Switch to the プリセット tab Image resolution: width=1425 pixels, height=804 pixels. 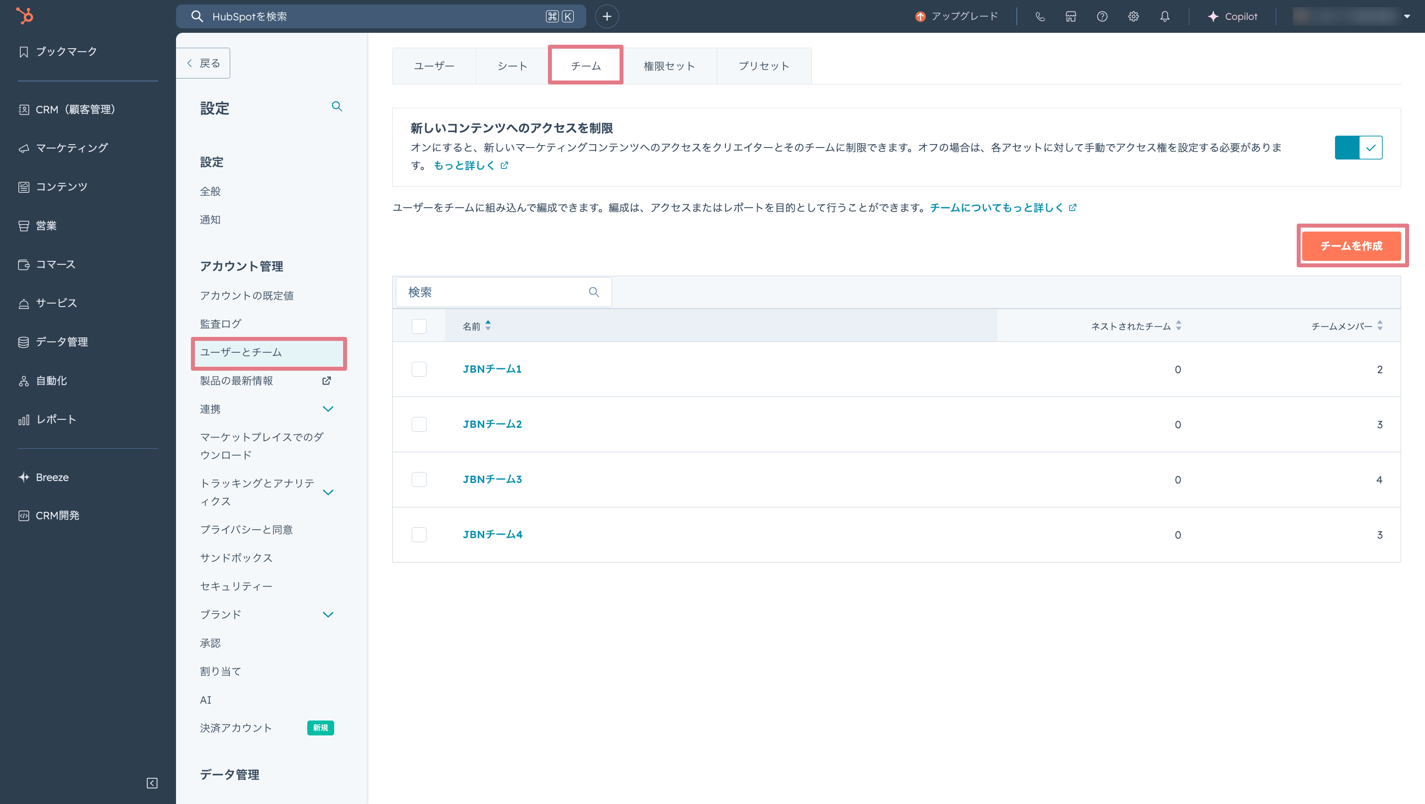tap(764, 66)
